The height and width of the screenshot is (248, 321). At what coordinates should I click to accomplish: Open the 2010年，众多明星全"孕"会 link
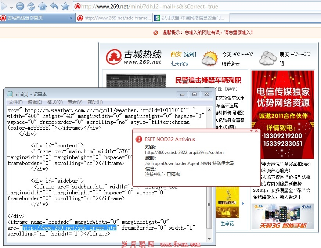coord(282,190)
